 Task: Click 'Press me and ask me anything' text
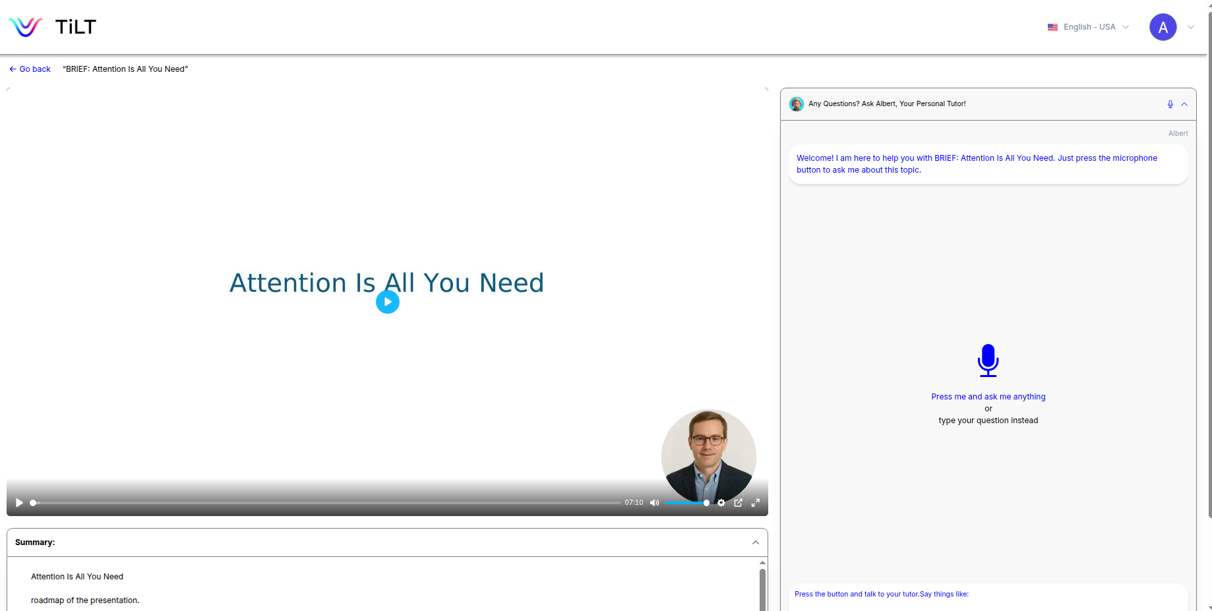988,397
